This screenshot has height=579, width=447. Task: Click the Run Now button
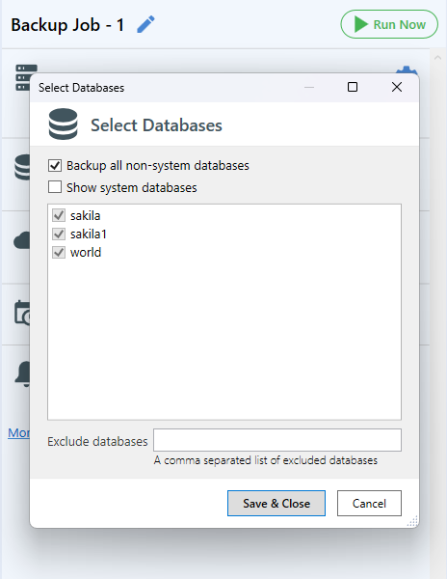(x=389, y=24)
